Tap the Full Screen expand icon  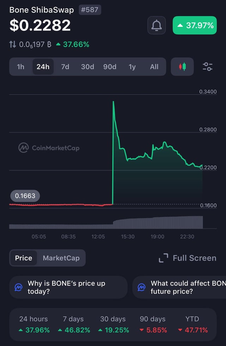[163, 258]
